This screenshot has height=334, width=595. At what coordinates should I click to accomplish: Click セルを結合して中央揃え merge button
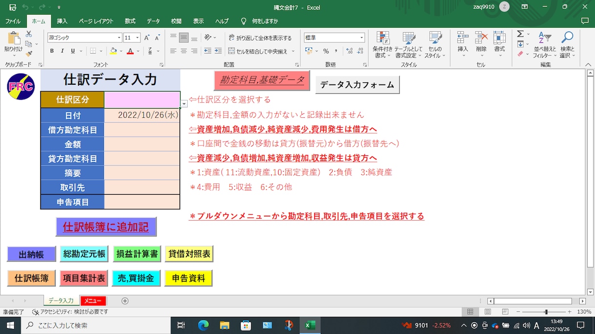(x=258, y=51)
